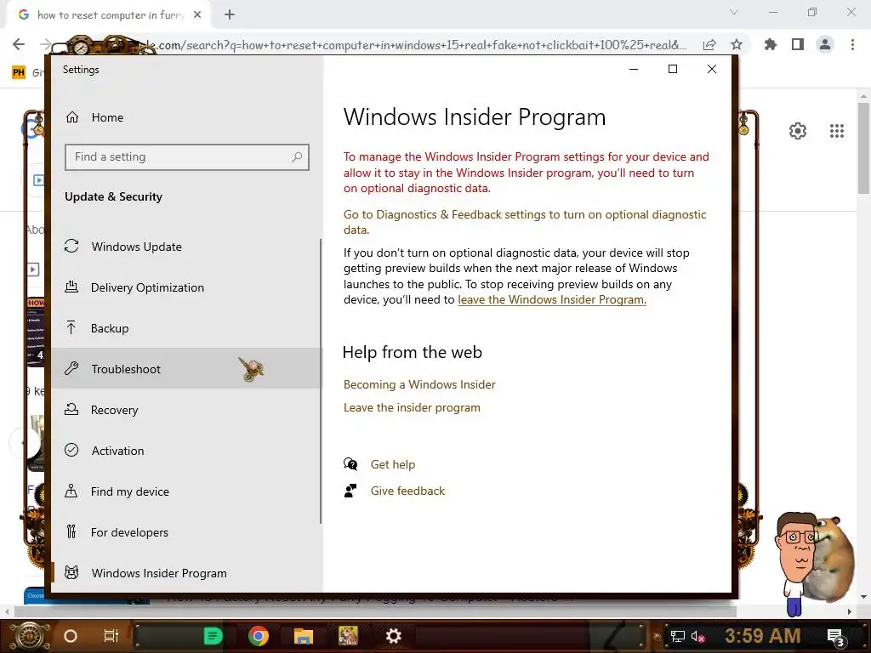The height and width of the screenshot is (653, 871).
Task: Open Windows Update settings
Action: tap(186, 247)
